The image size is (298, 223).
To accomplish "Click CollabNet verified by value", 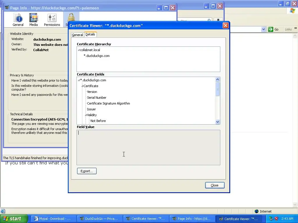I will (41, 50).
